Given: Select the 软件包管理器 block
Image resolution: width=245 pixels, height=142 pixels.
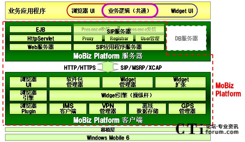Looking at the screenshot, I should click(x=74, y=82).
